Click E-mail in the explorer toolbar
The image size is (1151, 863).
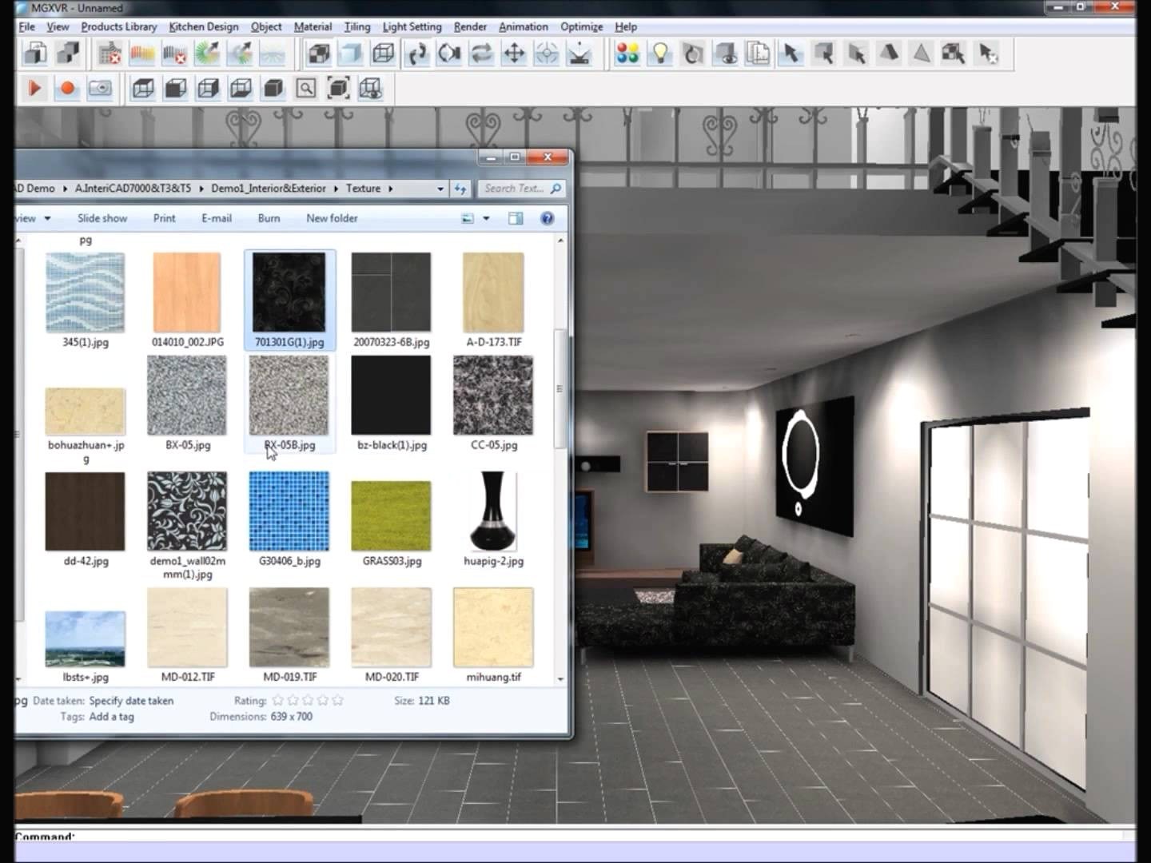216,218
